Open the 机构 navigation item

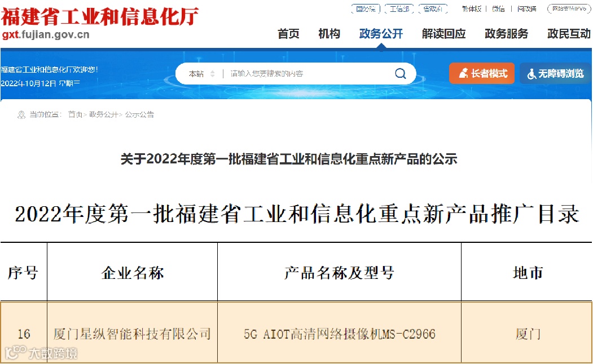[329, 34]
